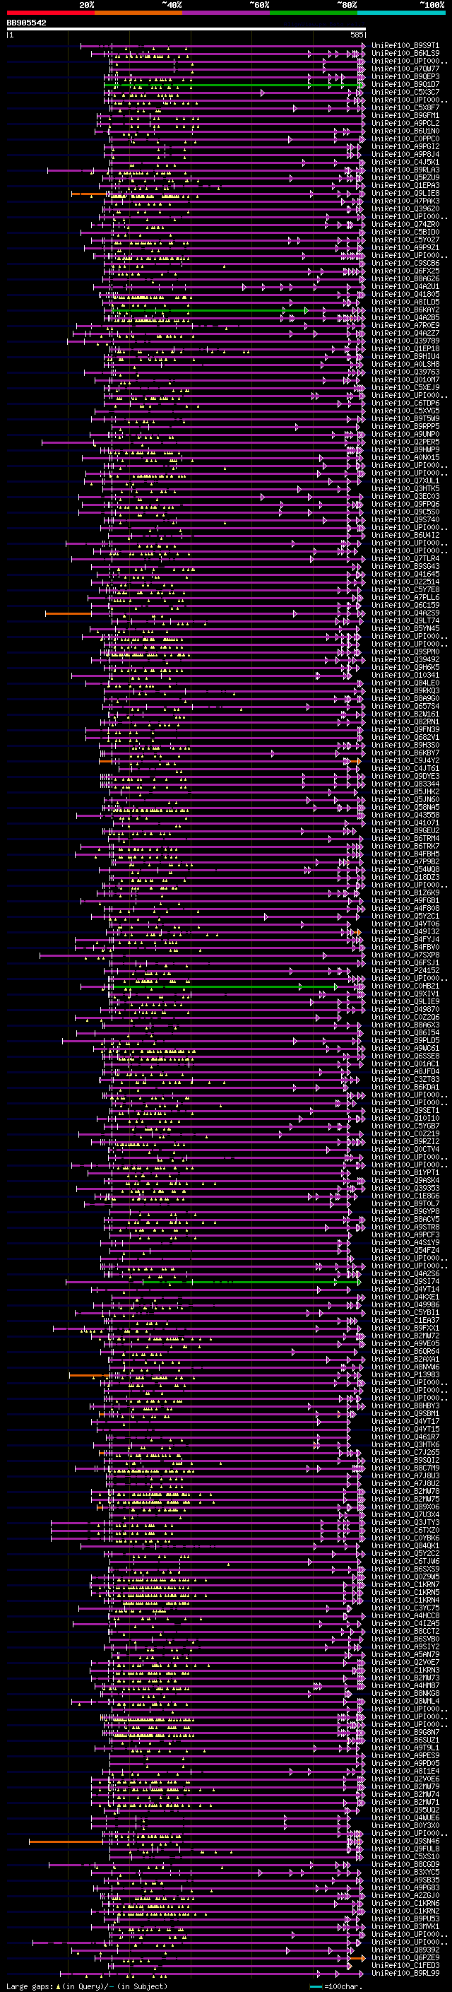Select hit label UniRef100_Q6SSE8
452x1992 pixels.
coord(405,1056)
